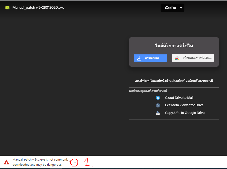
Task: Click the ไม่มีตัวอย่างที่ใช้ได้ no preview heading
Action: coord(174,45)
